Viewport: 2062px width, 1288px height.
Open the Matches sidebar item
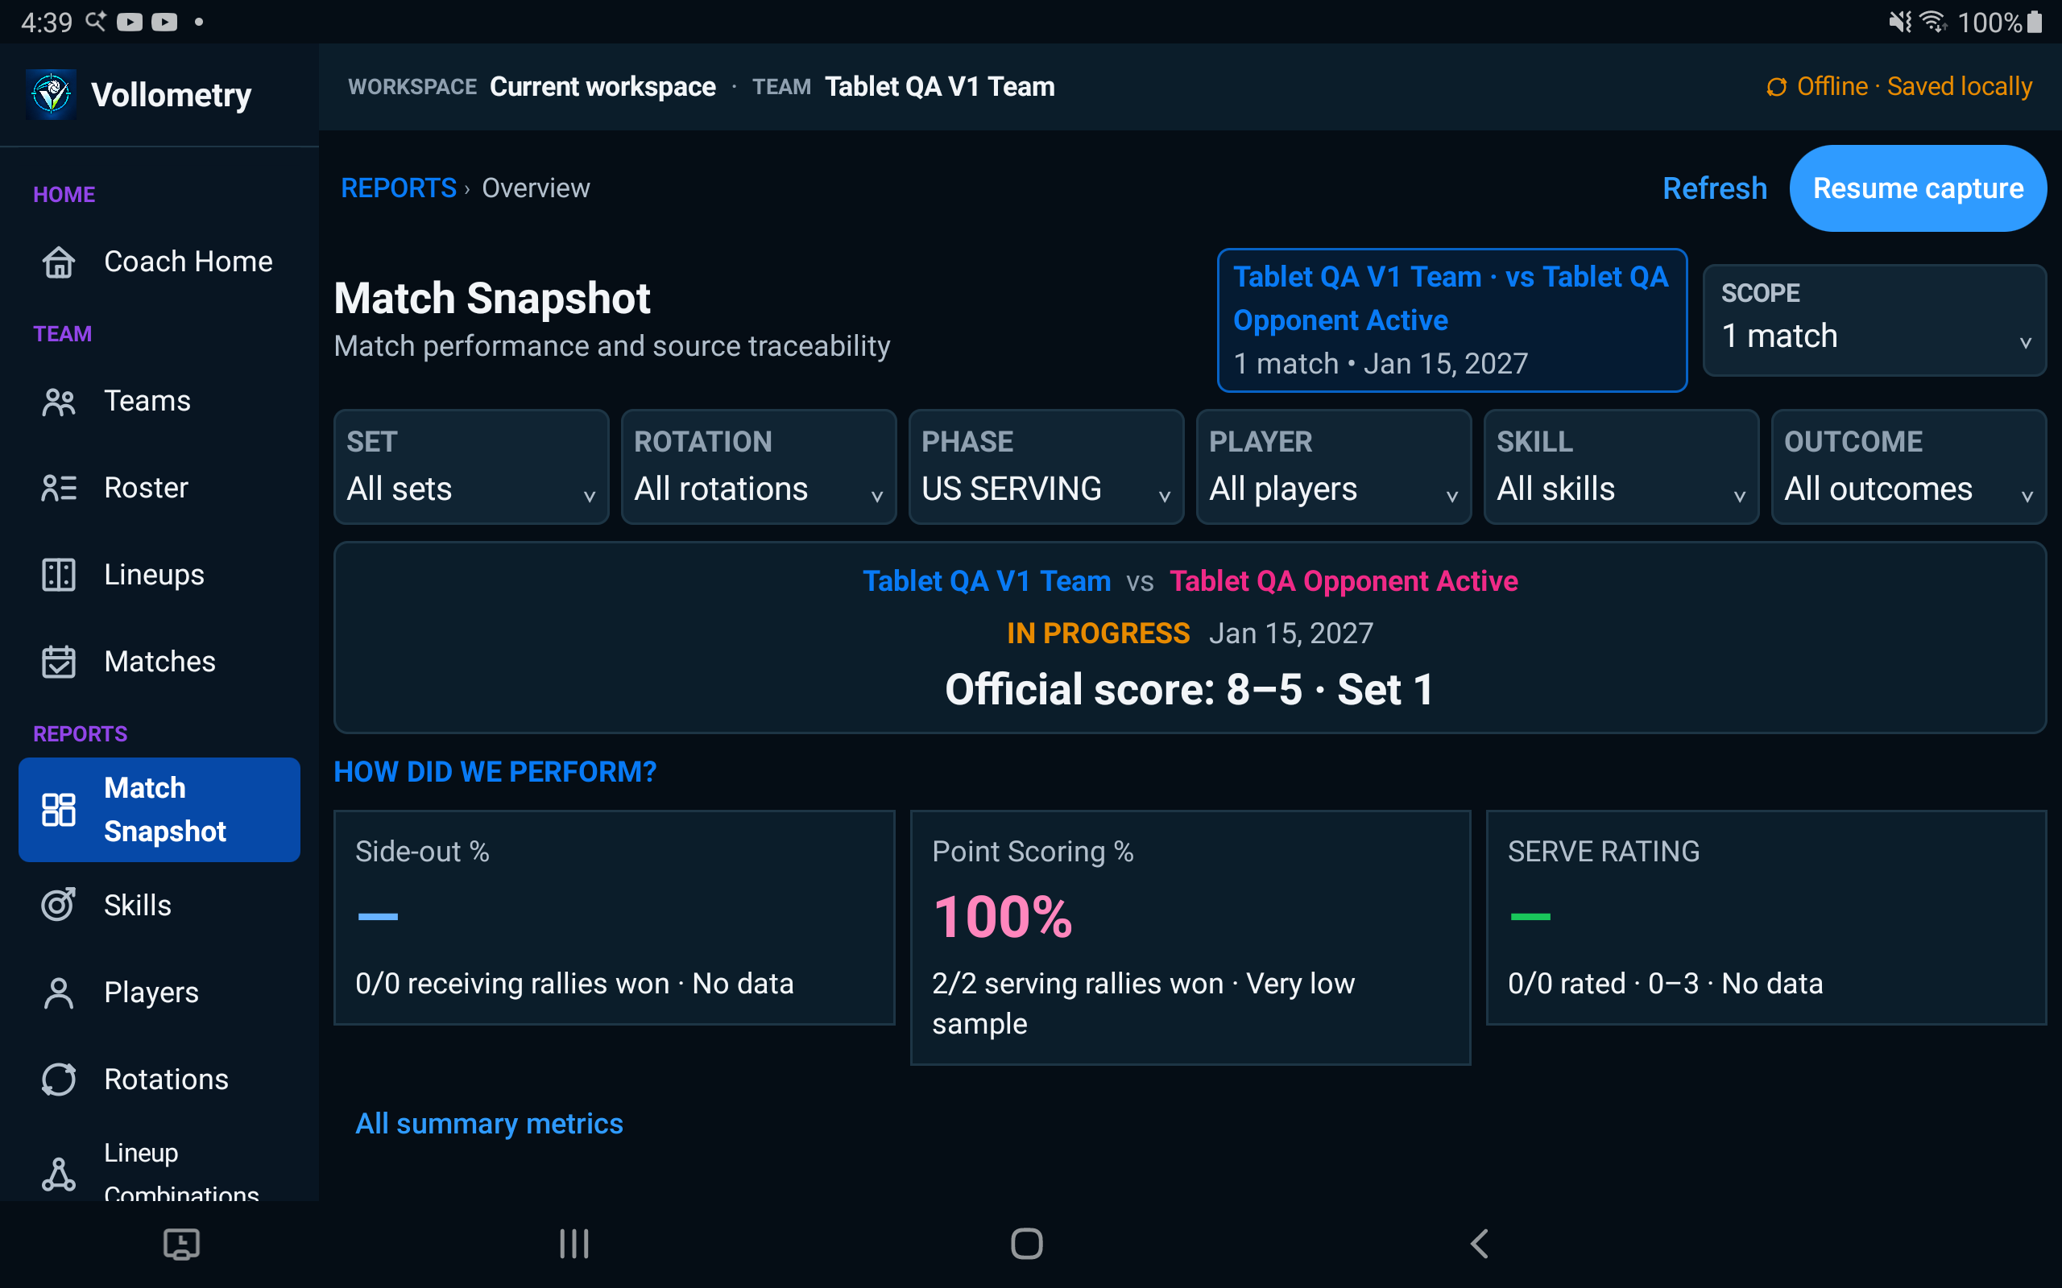(159, 662)
